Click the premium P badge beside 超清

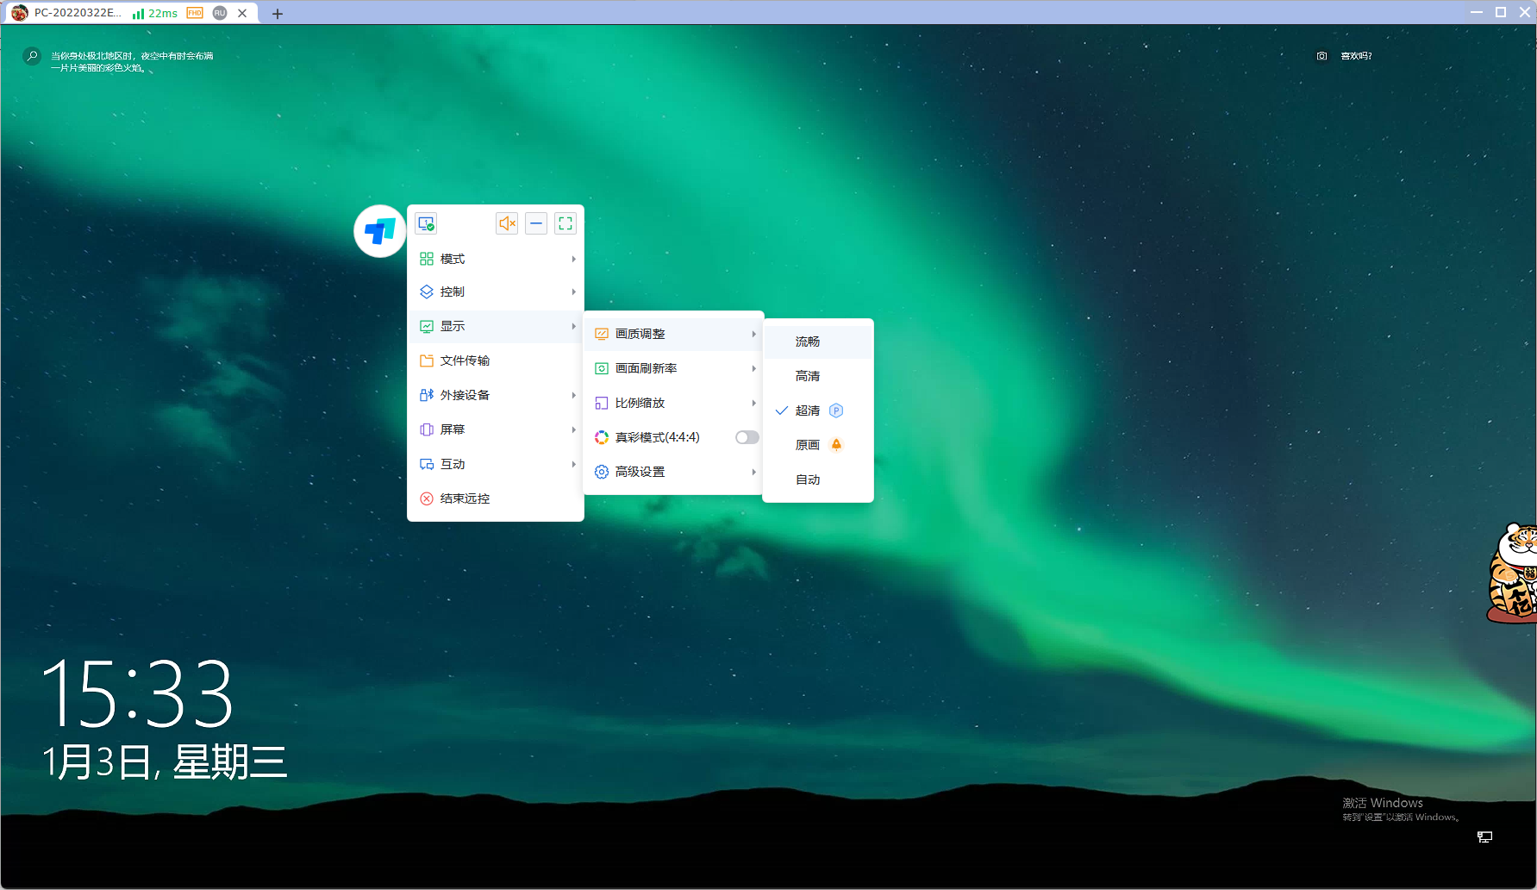click(x=836, y=411)
